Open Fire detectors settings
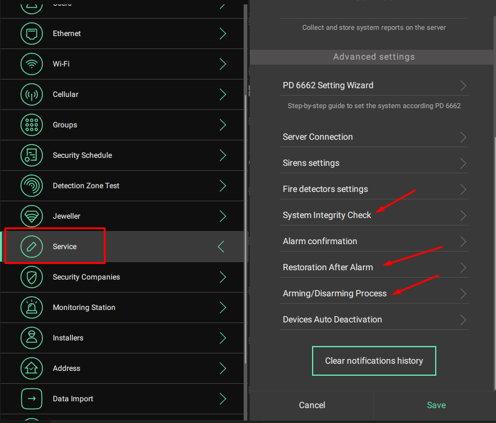 click(374, 189)
